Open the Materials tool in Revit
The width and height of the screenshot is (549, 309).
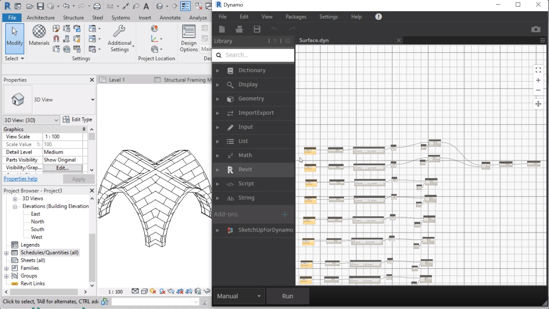[x=39, y=35]
